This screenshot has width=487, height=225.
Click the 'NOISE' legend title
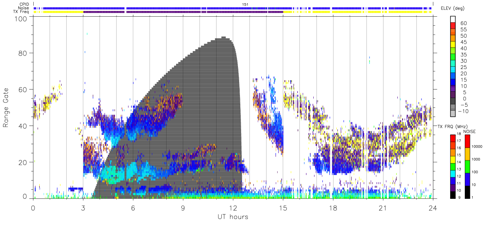point(469,131)
